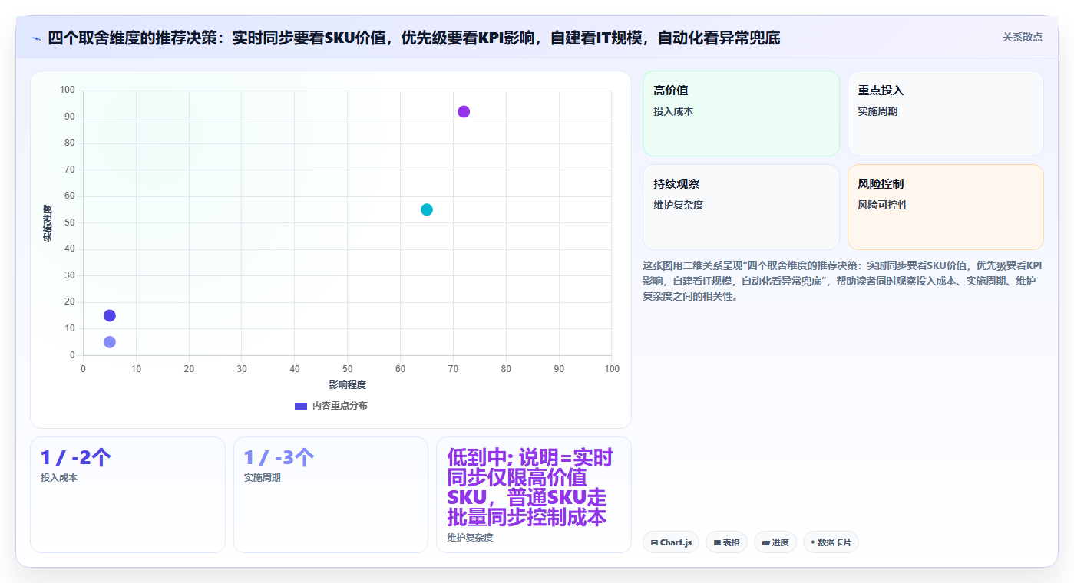Click the 影响程度 x-axis title
Screen dimensions: 1074x583
(348, 384)
